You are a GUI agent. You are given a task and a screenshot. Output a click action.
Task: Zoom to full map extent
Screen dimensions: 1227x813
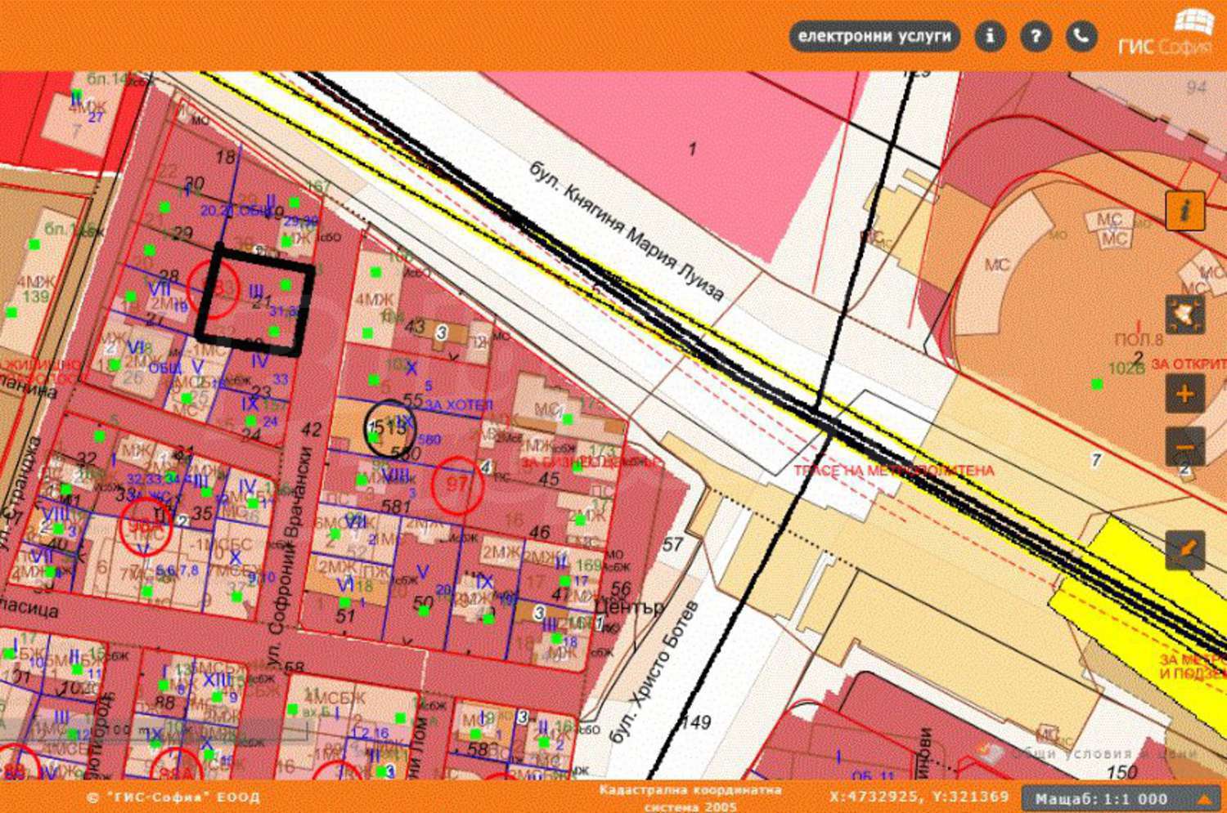click(x=1184, y=315)
